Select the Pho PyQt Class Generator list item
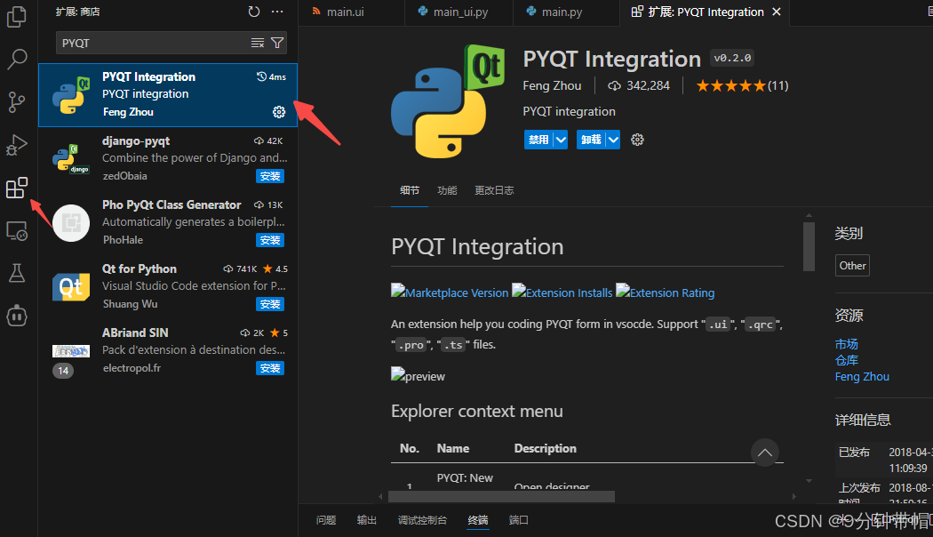The width and height of the screenshot is (933, 537). click(168, 222)
